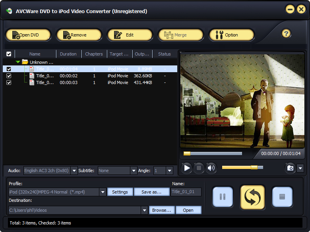The height and width of the screenshot is (232, 310).
Task: Click the Save as... button
Action: pyautogui.click(x=151, y=192)
